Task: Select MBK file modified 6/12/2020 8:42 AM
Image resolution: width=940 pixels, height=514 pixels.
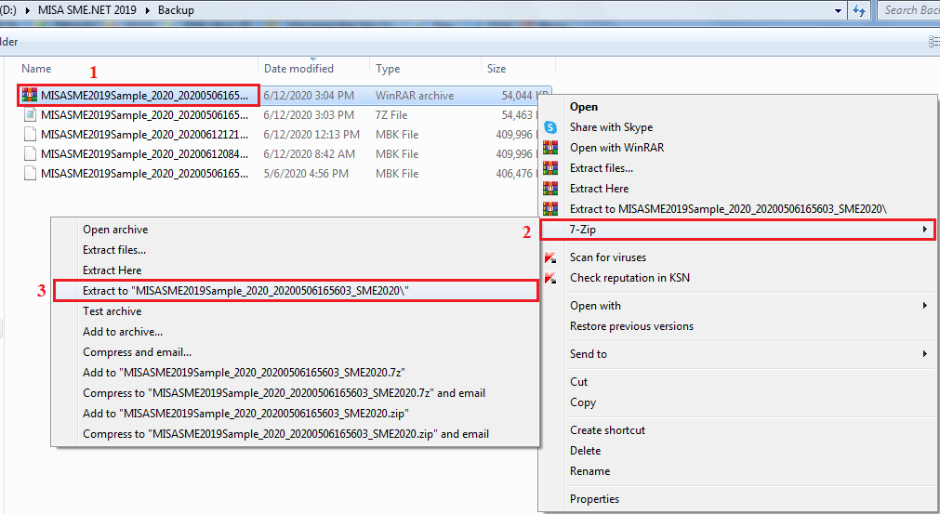Action: (x=144, y=154)
